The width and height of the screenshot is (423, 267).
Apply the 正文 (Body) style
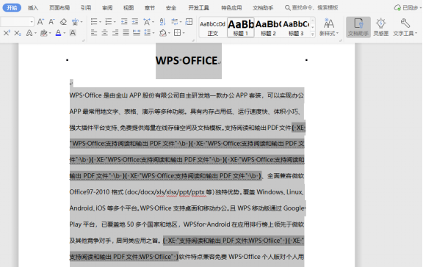tap(213, 27)
